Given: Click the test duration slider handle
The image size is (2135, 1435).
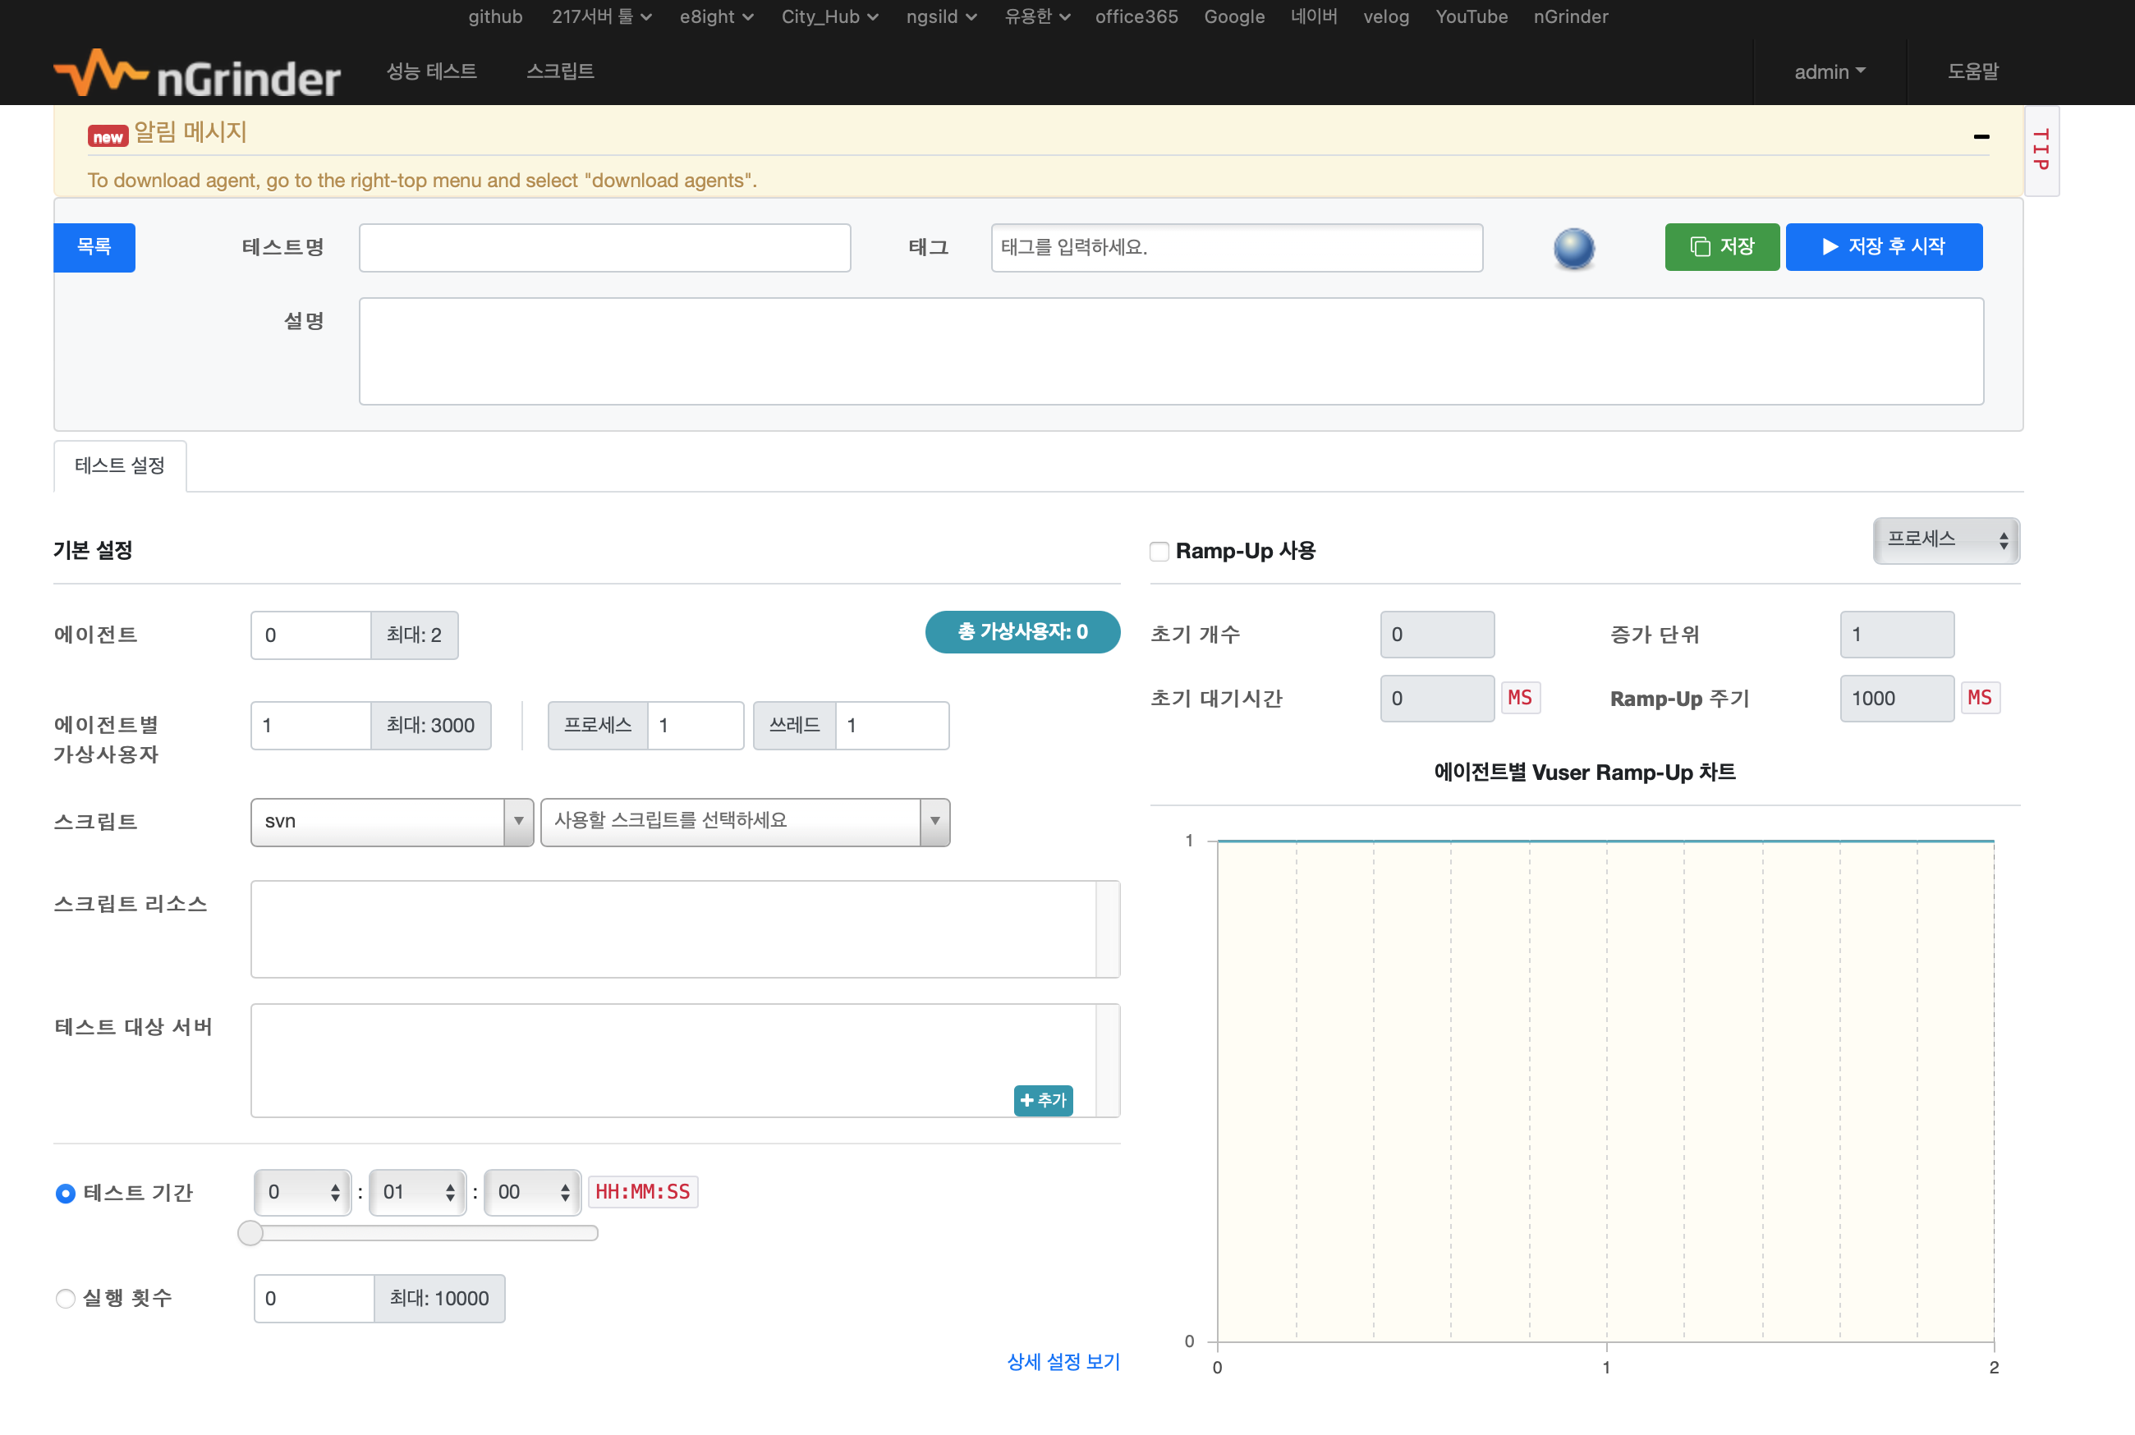Looking at the screenshot, I should click(x=250, y=1233).
